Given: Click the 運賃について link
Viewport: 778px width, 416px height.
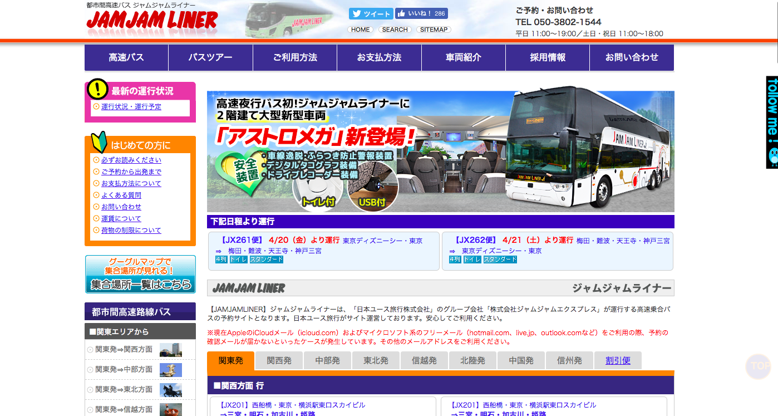Looking at the screenshot, I should (121, 218).
